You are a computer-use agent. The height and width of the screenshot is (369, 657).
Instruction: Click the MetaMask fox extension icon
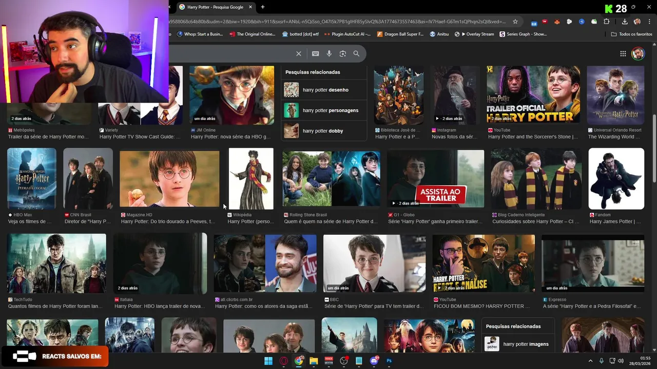point(557,22)
